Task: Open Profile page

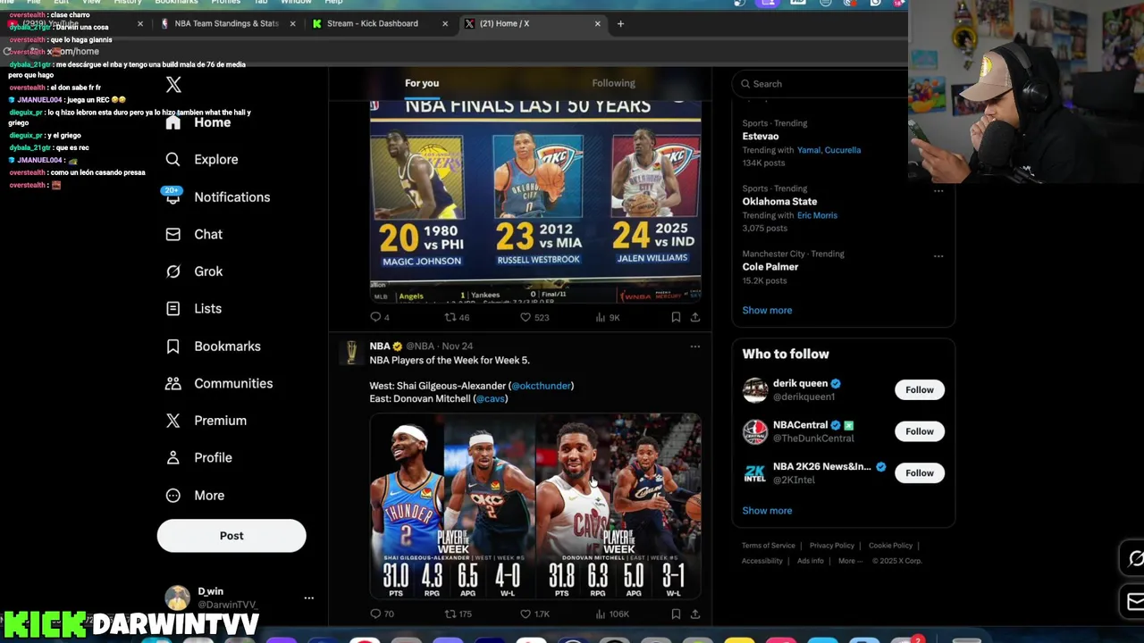Action: point(198,457)
